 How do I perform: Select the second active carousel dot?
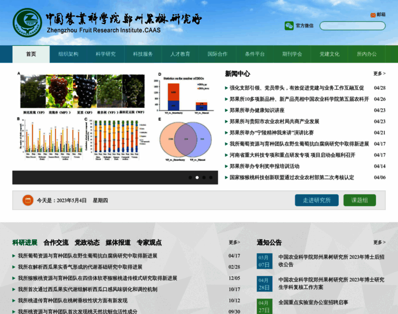[197, 177]
